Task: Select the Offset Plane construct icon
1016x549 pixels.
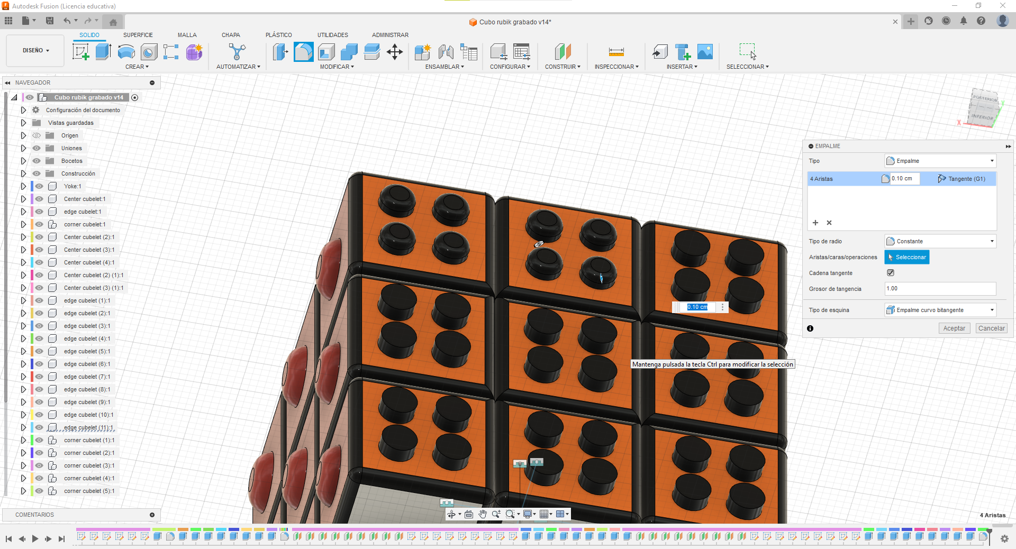Action: [x=563, y=52]
